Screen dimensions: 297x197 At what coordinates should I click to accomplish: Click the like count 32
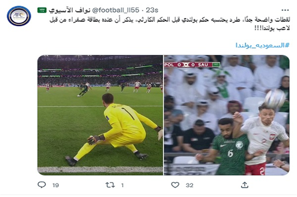click(x=190, y=185)
